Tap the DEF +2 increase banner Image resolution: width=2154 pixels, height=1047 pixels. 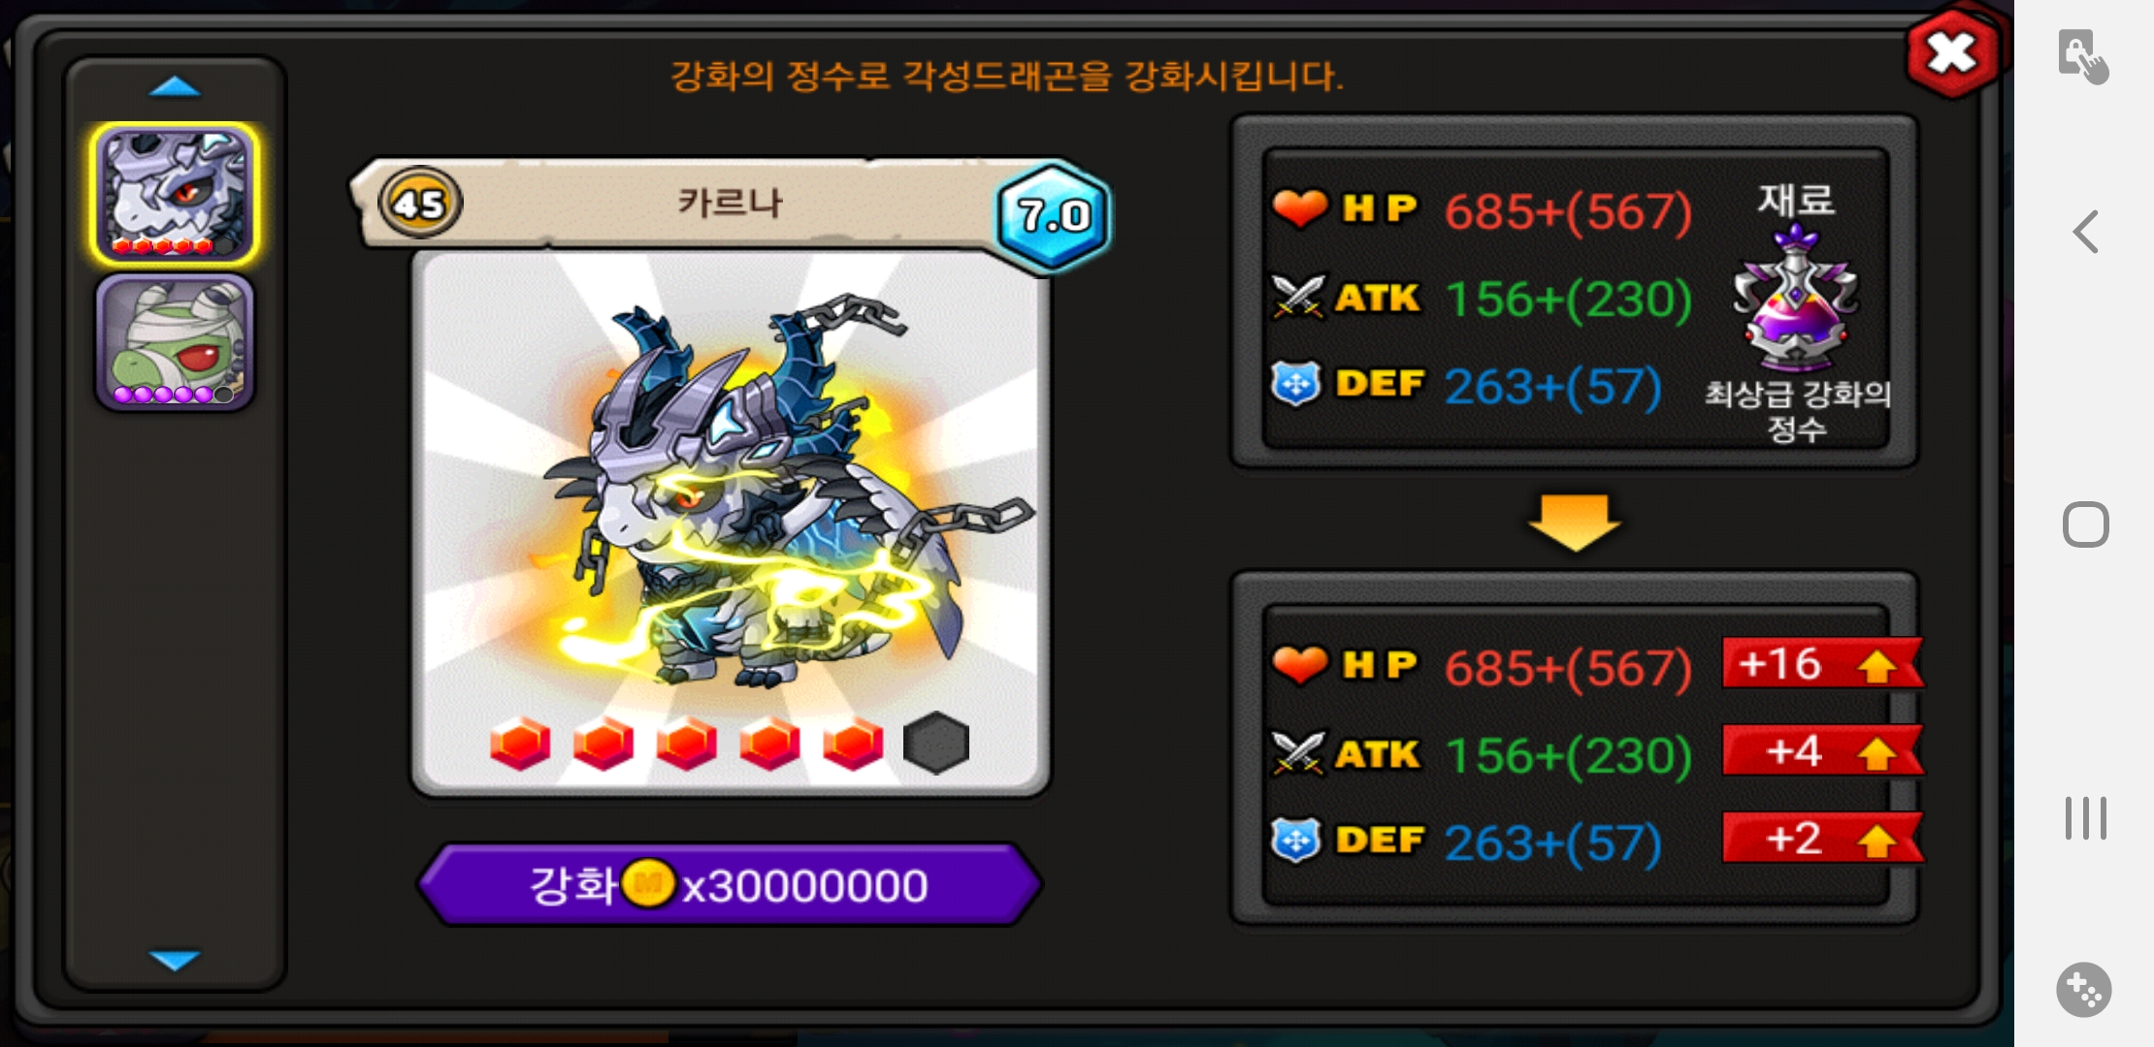click(1822, 839)
